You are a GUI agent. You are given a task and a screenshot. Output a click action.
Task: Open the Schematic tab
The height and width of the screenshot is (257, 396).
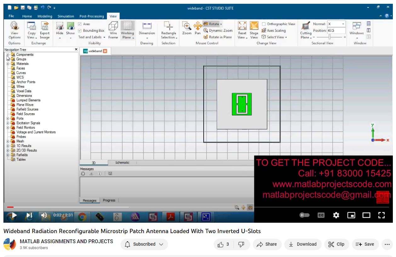(x=122, y=163)
